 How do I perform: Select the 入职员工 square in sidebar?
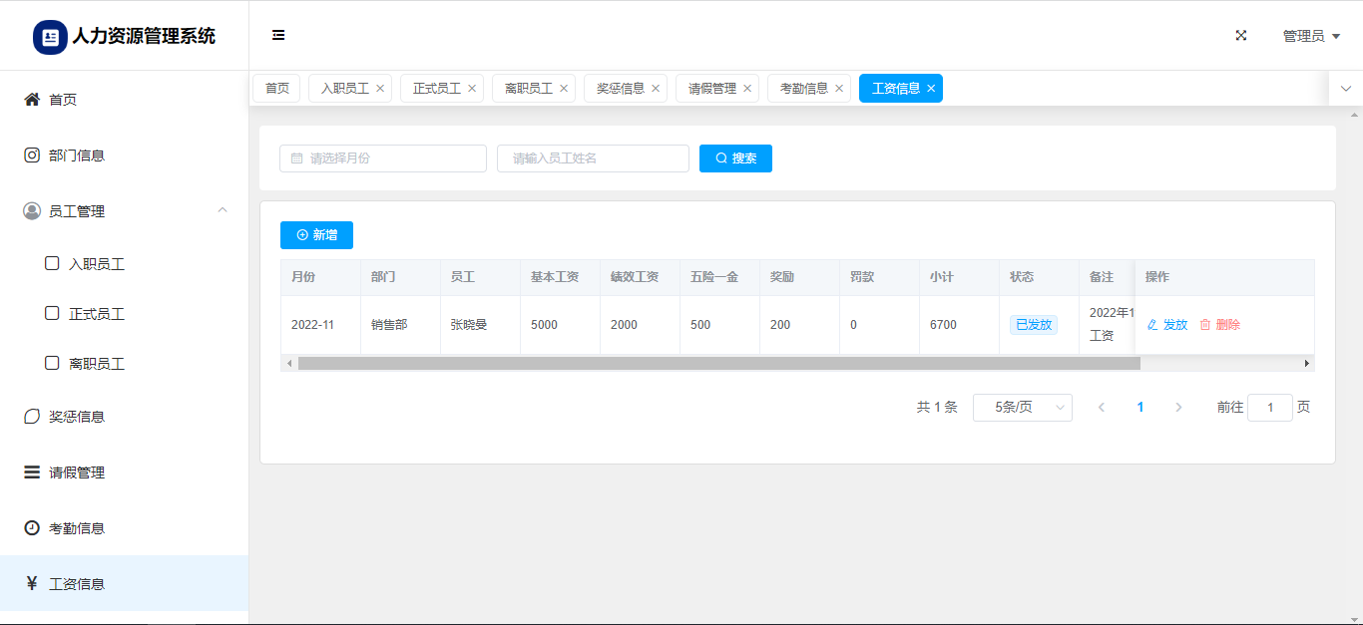(x=52, y=264)
